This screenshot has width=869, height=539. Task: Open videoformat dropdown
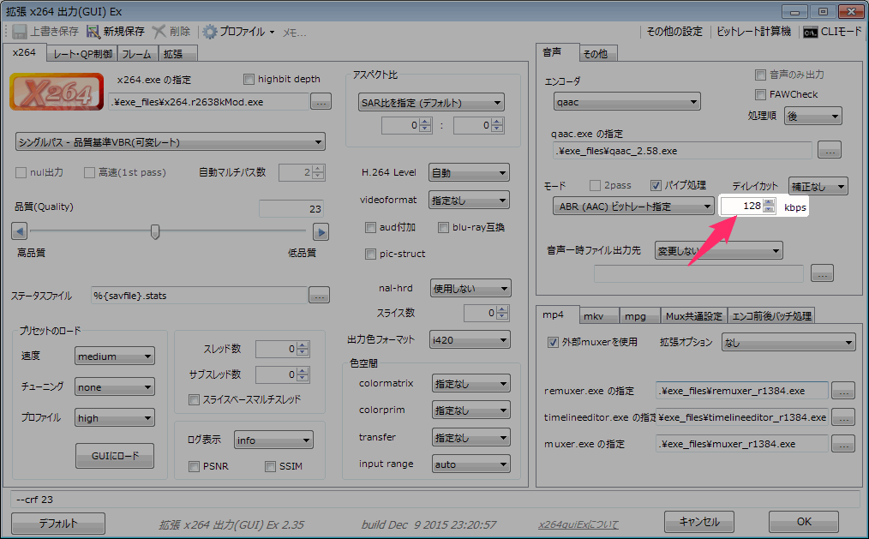tap(469, 200)
